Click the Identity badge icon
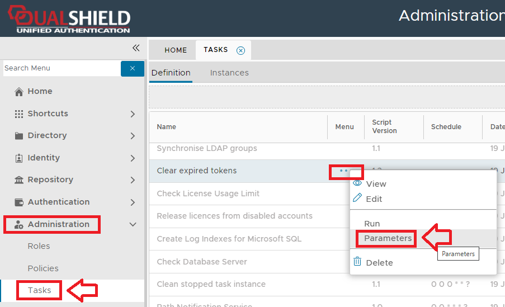The image size is (505, 307). click(x=19, y=158)
